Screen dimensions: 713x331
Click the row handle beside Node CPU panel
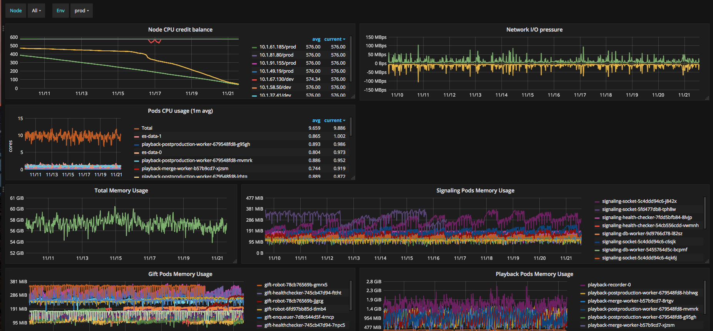[x=3, y=28]
